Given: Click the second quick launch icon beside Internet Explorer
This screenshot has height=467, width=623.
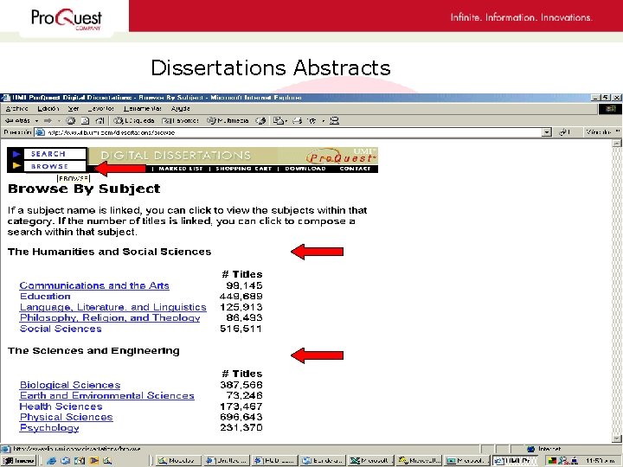Looking at the screenshot, I should tap(66, 461).
